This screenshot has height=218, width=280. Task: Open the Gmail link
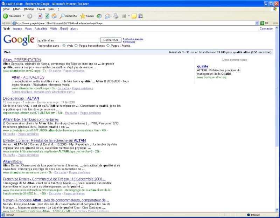[x=64, y=29]
